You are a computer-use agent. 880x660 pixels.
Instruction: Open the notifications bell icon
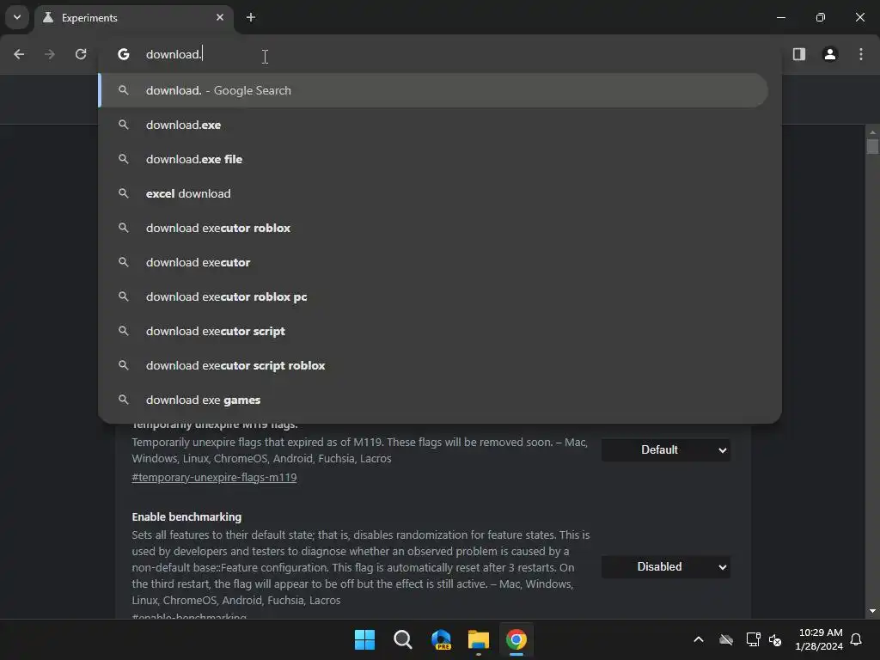coord(857,639)
